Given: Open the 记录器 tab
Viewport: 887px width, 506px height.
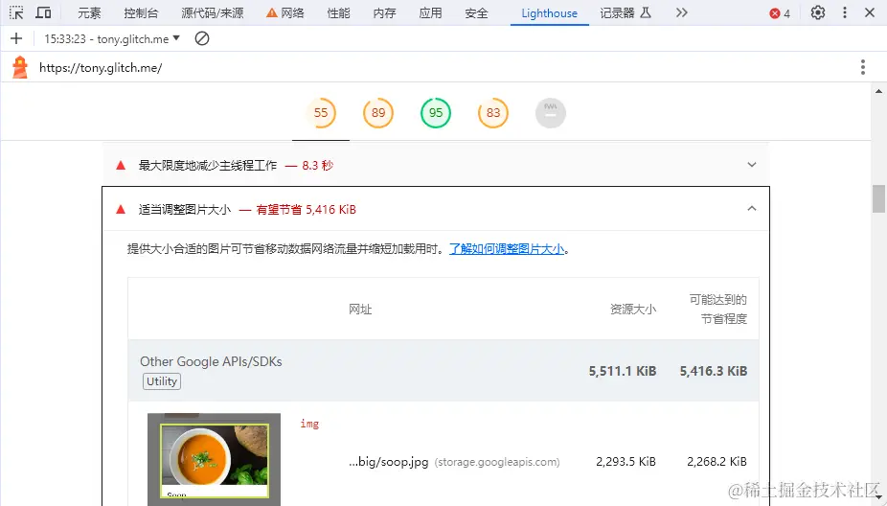Looking at the screenshot, I should pyautogui.click(x=625, y=13).
